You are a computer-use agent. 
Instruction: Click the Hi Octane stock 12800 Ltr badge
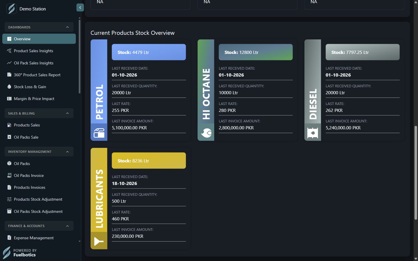point(255,52)
